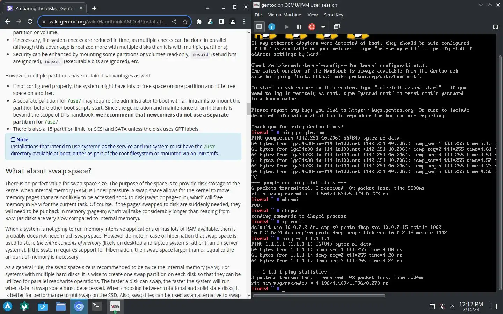Click show desktop button in tray
Viewport: 503px width, 314px height.
494,306
